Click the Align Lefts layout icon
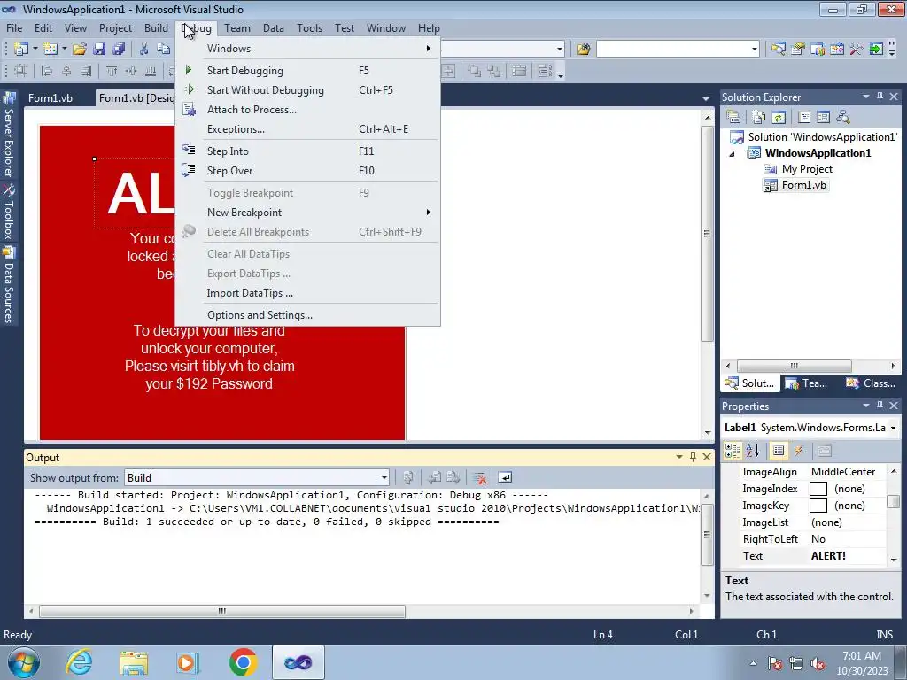Viewport: 907px width, 680px height. pos(47,71)
